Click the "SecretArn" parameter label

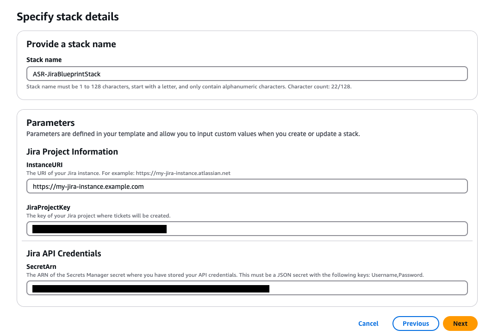click(x=41, y=267)
